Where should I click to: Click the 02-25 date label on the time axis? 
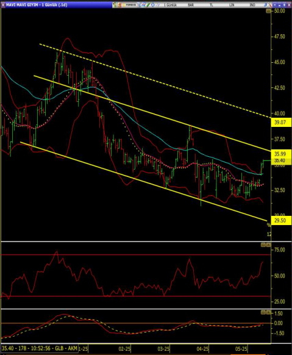[124, 349]
